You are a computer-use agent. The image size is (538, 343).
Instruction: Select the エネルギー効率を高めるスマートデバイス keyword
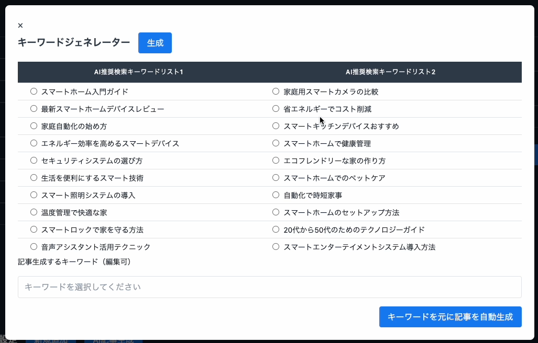click(x=34, y=143)
